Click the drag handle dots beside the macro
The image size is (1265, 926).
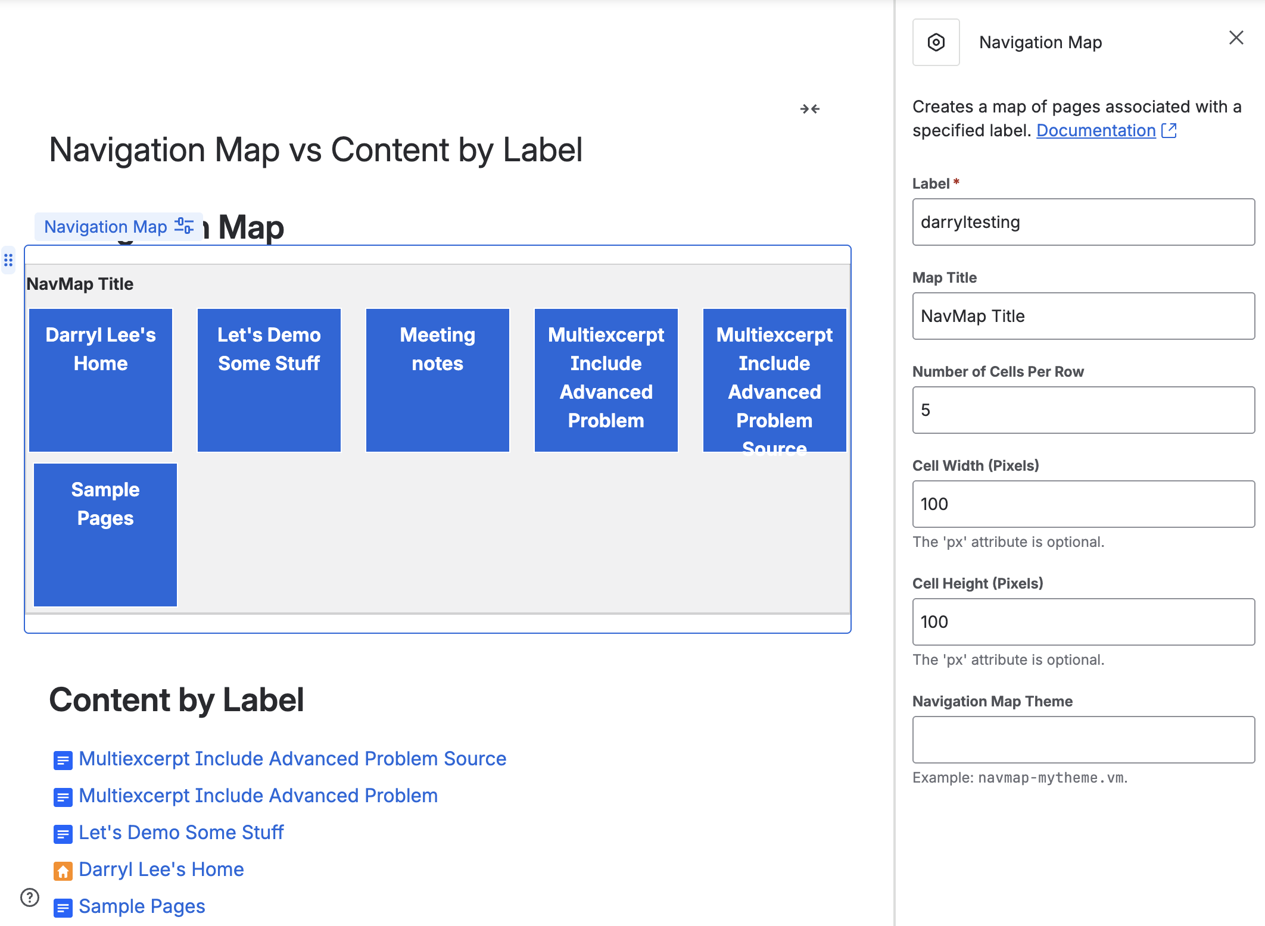point(8,260)
